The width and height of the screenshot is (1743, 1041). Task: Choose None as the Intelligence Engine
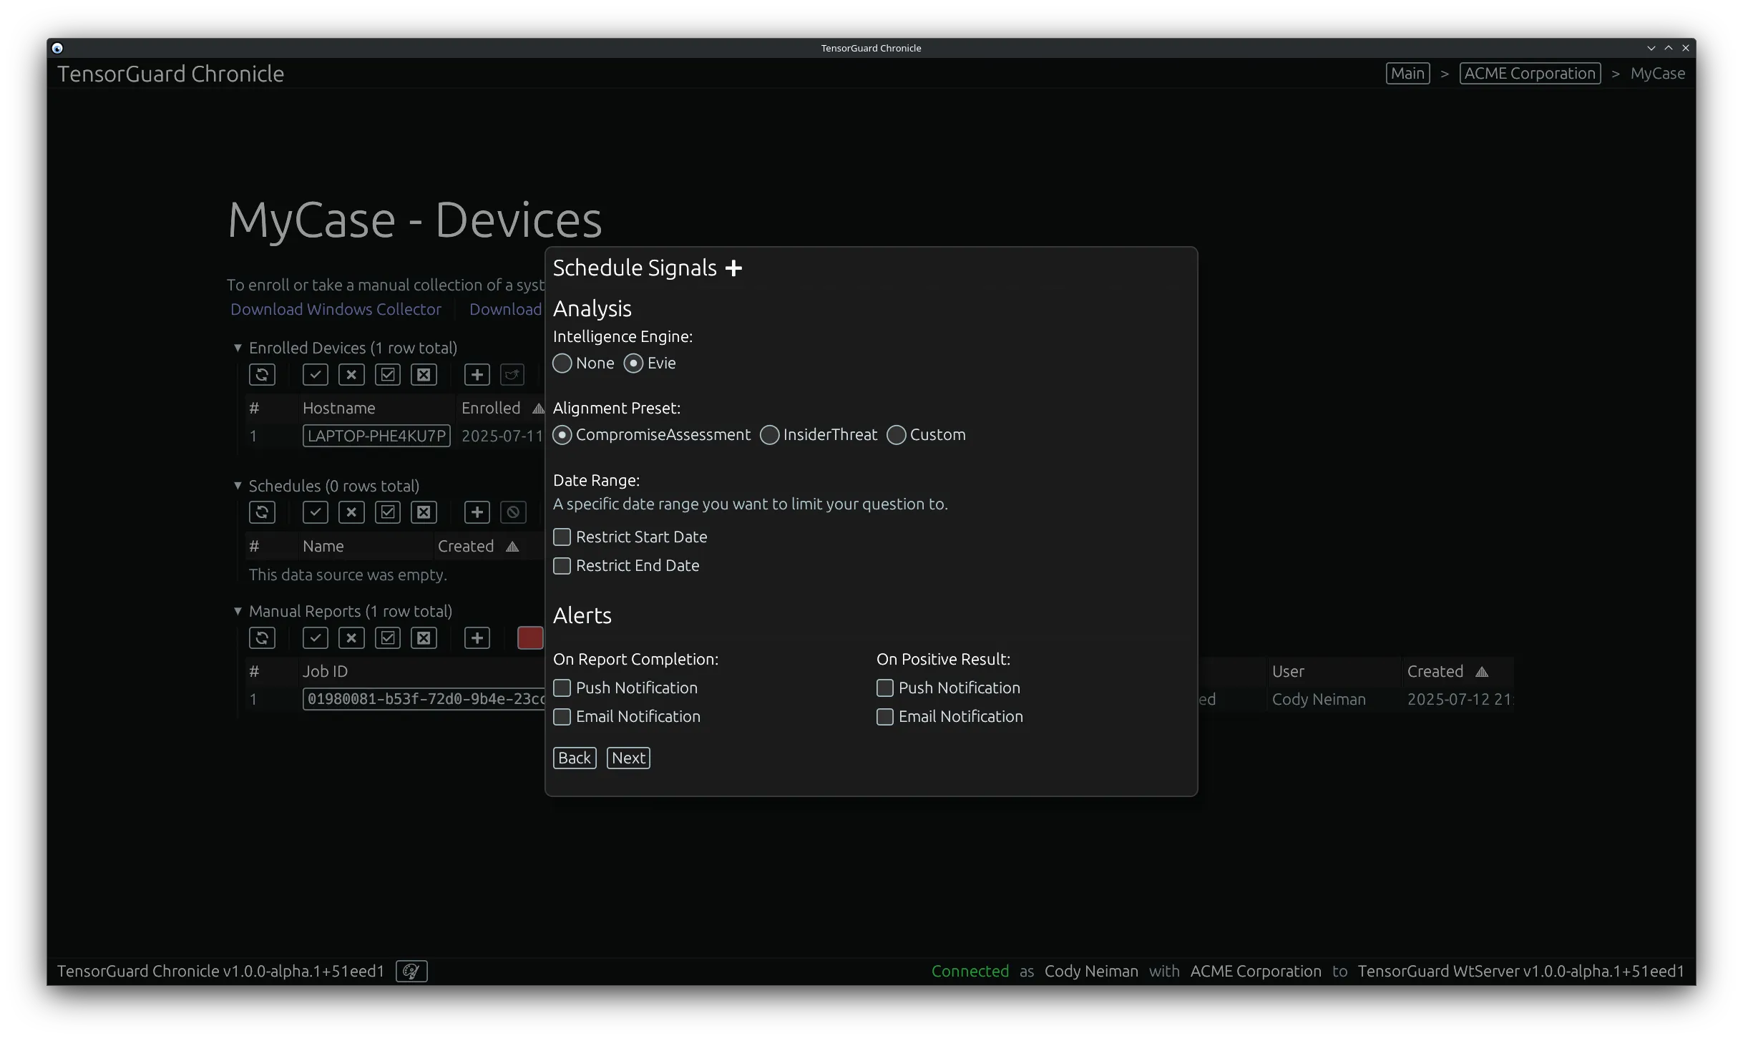(x=561, y=363)
